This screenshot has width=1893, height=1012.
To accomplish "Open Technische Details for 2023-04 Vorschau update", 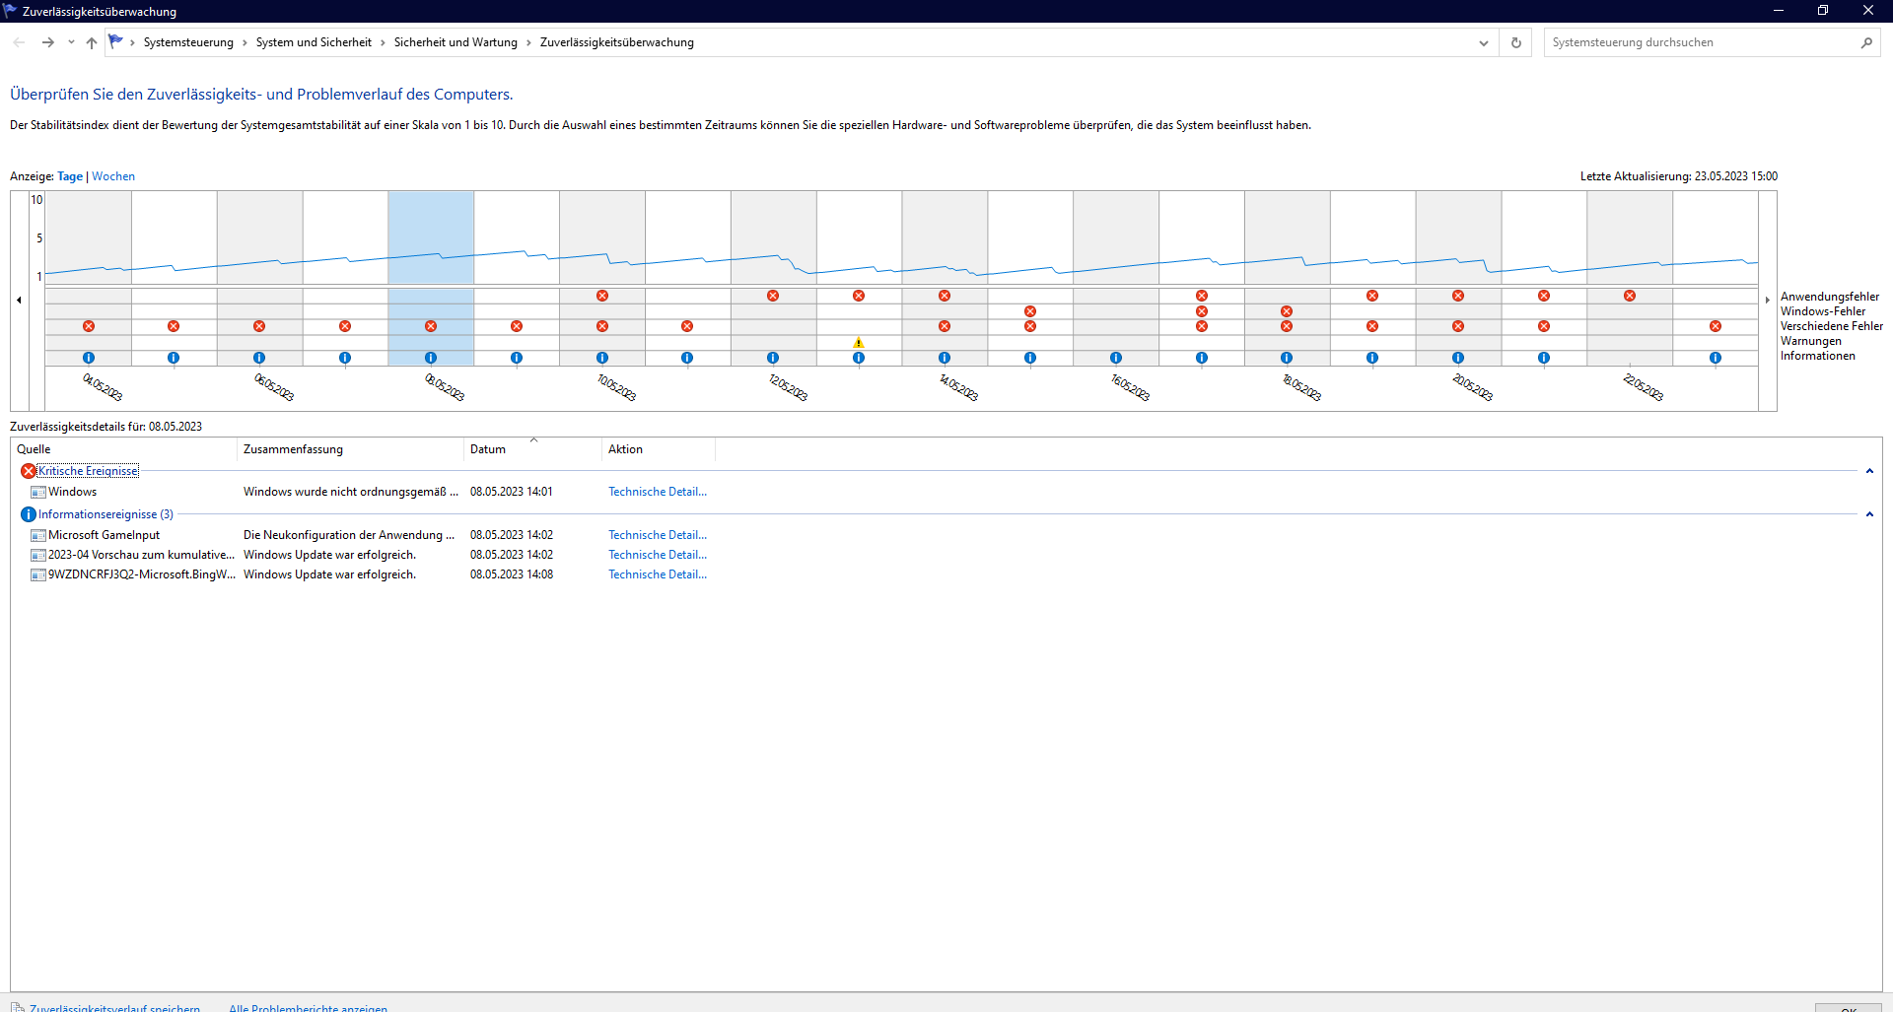I will point(658,555).
